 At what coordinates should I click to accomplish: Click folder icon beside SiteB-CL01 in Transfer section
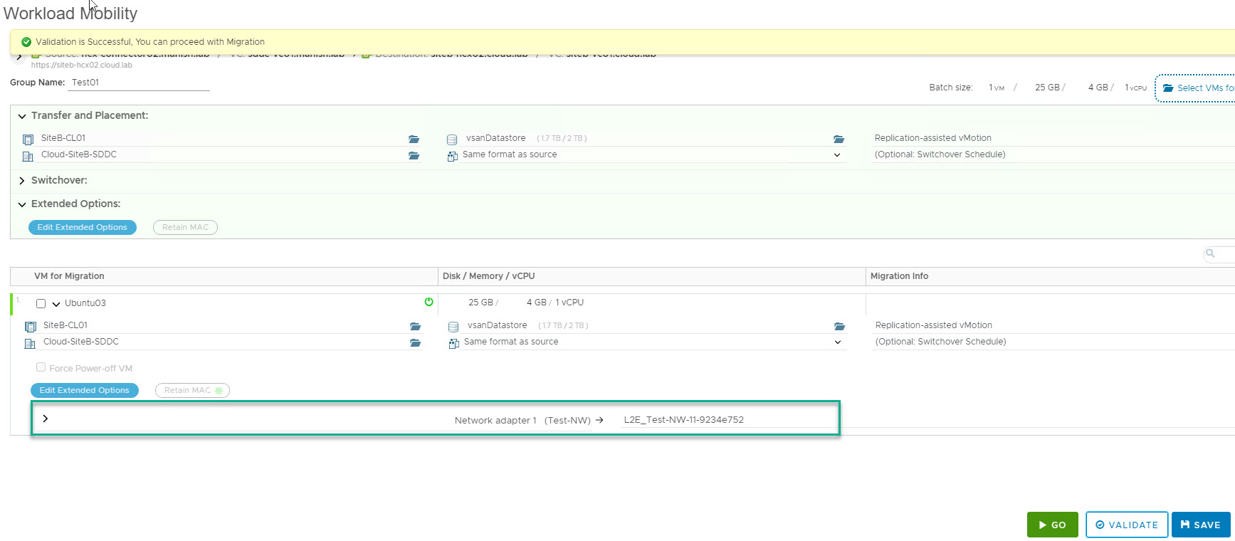click(x=414, y=139)
